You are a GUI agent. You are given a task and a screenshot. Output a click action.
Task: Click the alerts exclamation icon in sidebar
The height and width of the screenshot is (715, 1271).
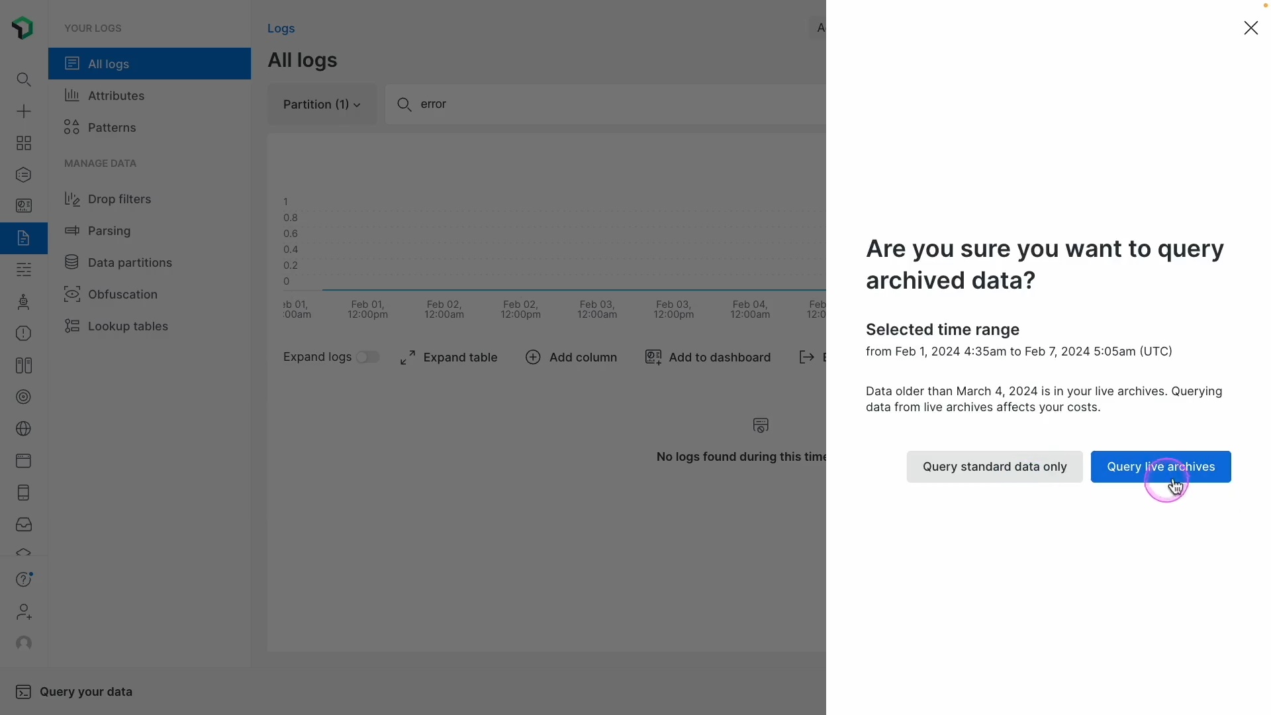pos(24,334)
